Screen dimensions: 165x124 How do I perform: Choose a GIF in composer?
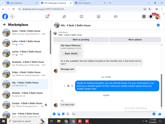[x=68, y=114]
